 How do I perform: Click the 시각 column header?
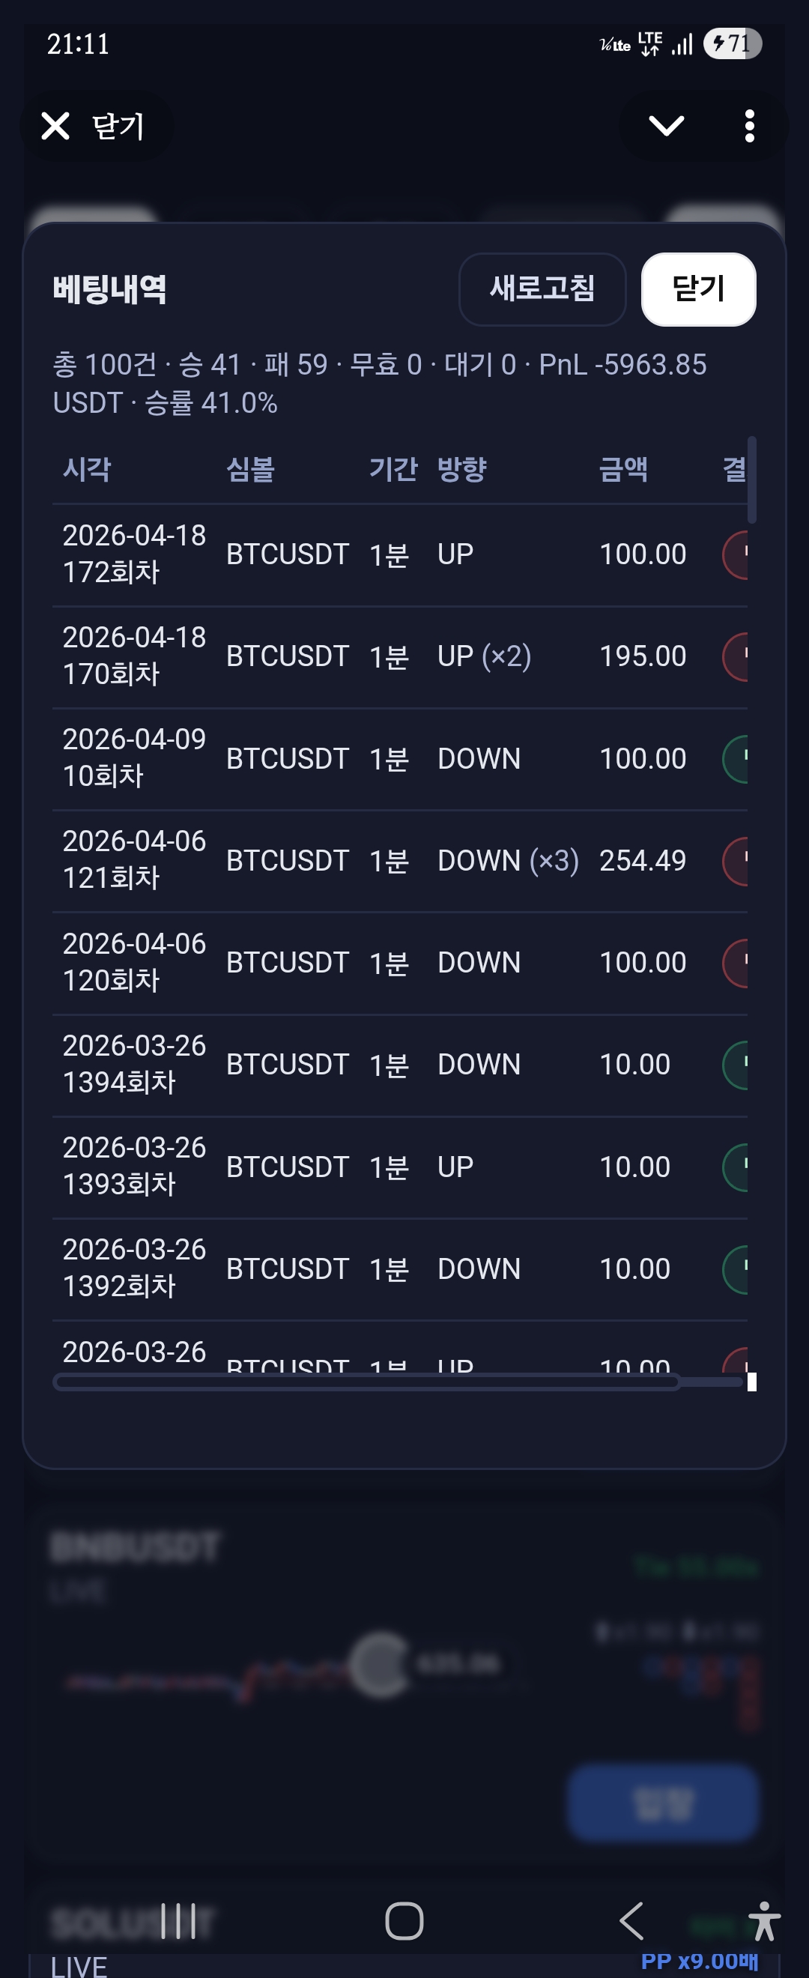[x=87, y=468]
